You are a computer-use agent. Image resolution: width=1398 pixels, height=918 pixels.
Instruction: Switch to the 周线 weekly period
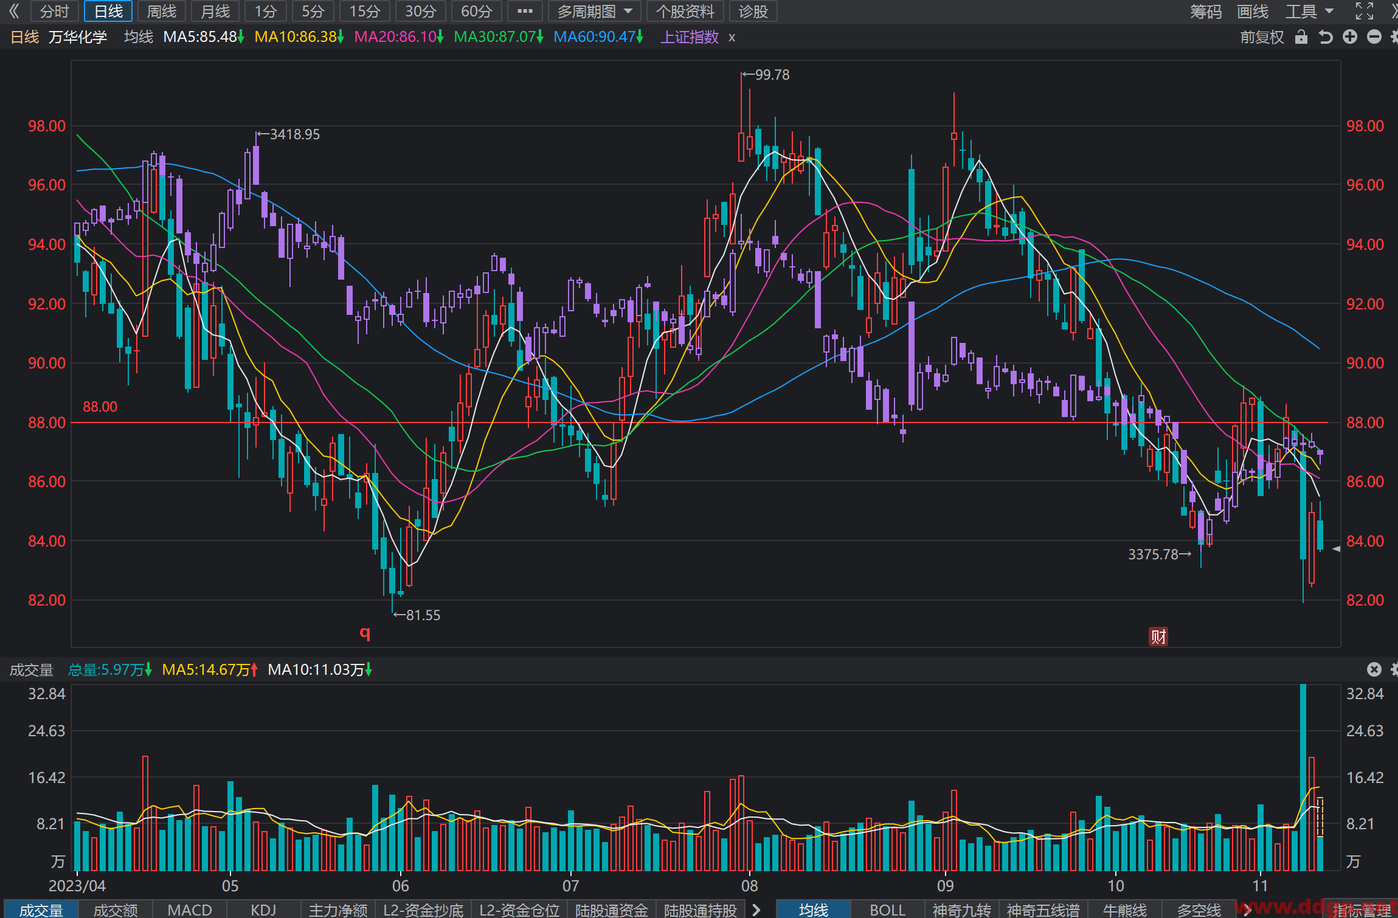162,11
